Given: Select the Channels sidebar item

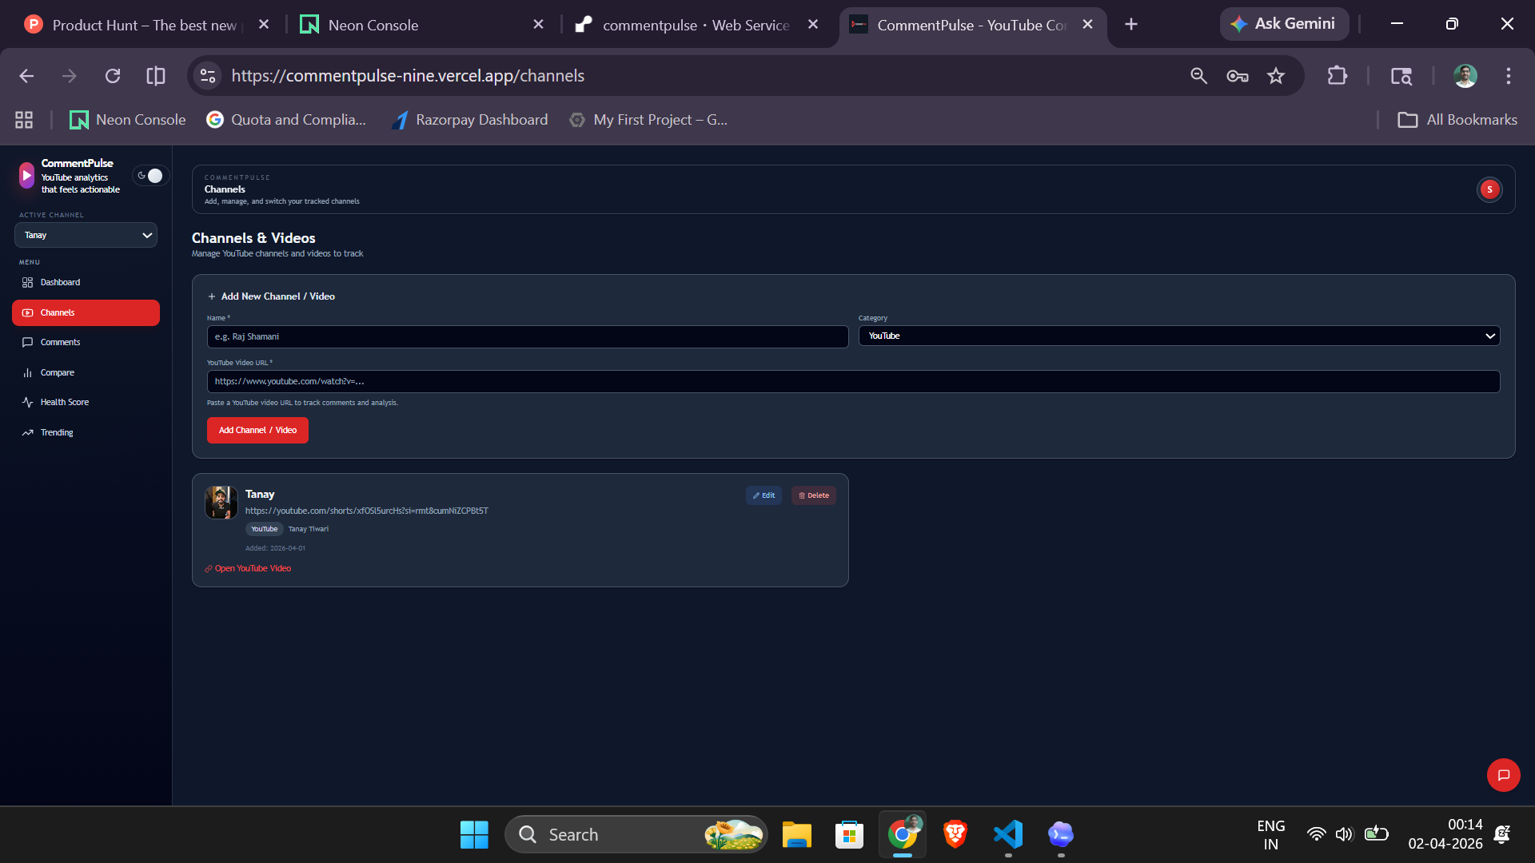Looking at the screenshot, I should coord(58,312).
